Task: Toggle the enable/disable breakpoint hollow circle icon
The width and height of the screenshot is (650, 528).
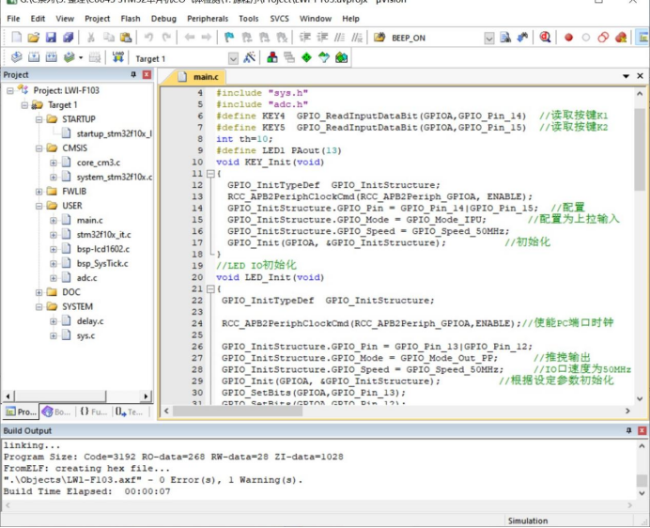Action: [x=586, y=38]
